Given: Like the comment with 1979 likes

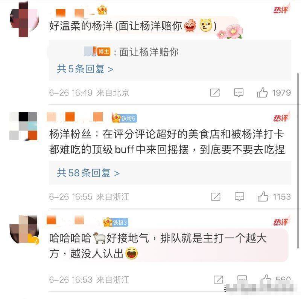Looking at the screenshot, I should (x=262, y=92).
